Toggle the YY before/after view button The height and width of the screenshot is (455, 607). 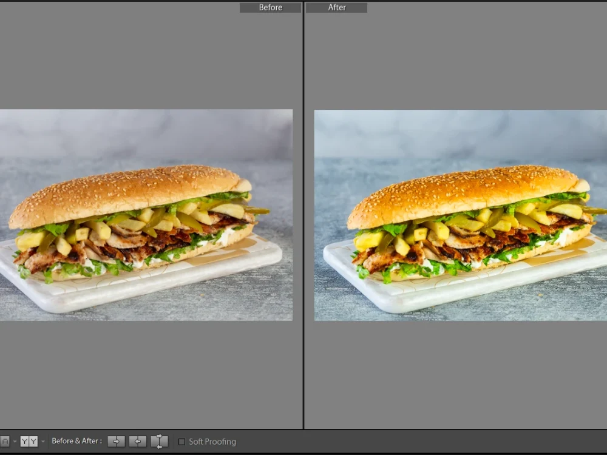click(29, 441)
